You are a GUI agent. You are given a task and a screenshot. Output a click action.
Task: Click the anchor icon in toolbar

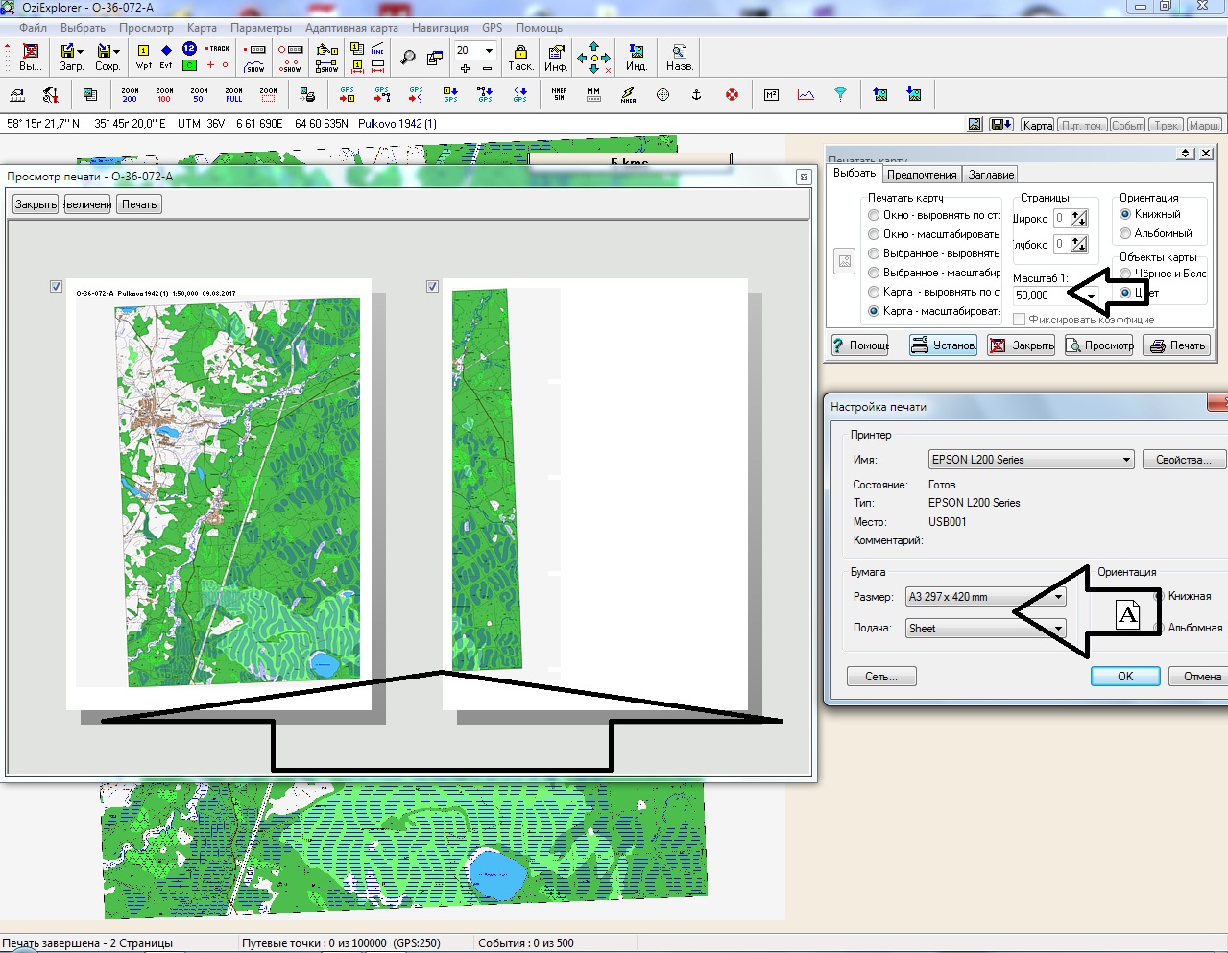click(x=697, y=95)
